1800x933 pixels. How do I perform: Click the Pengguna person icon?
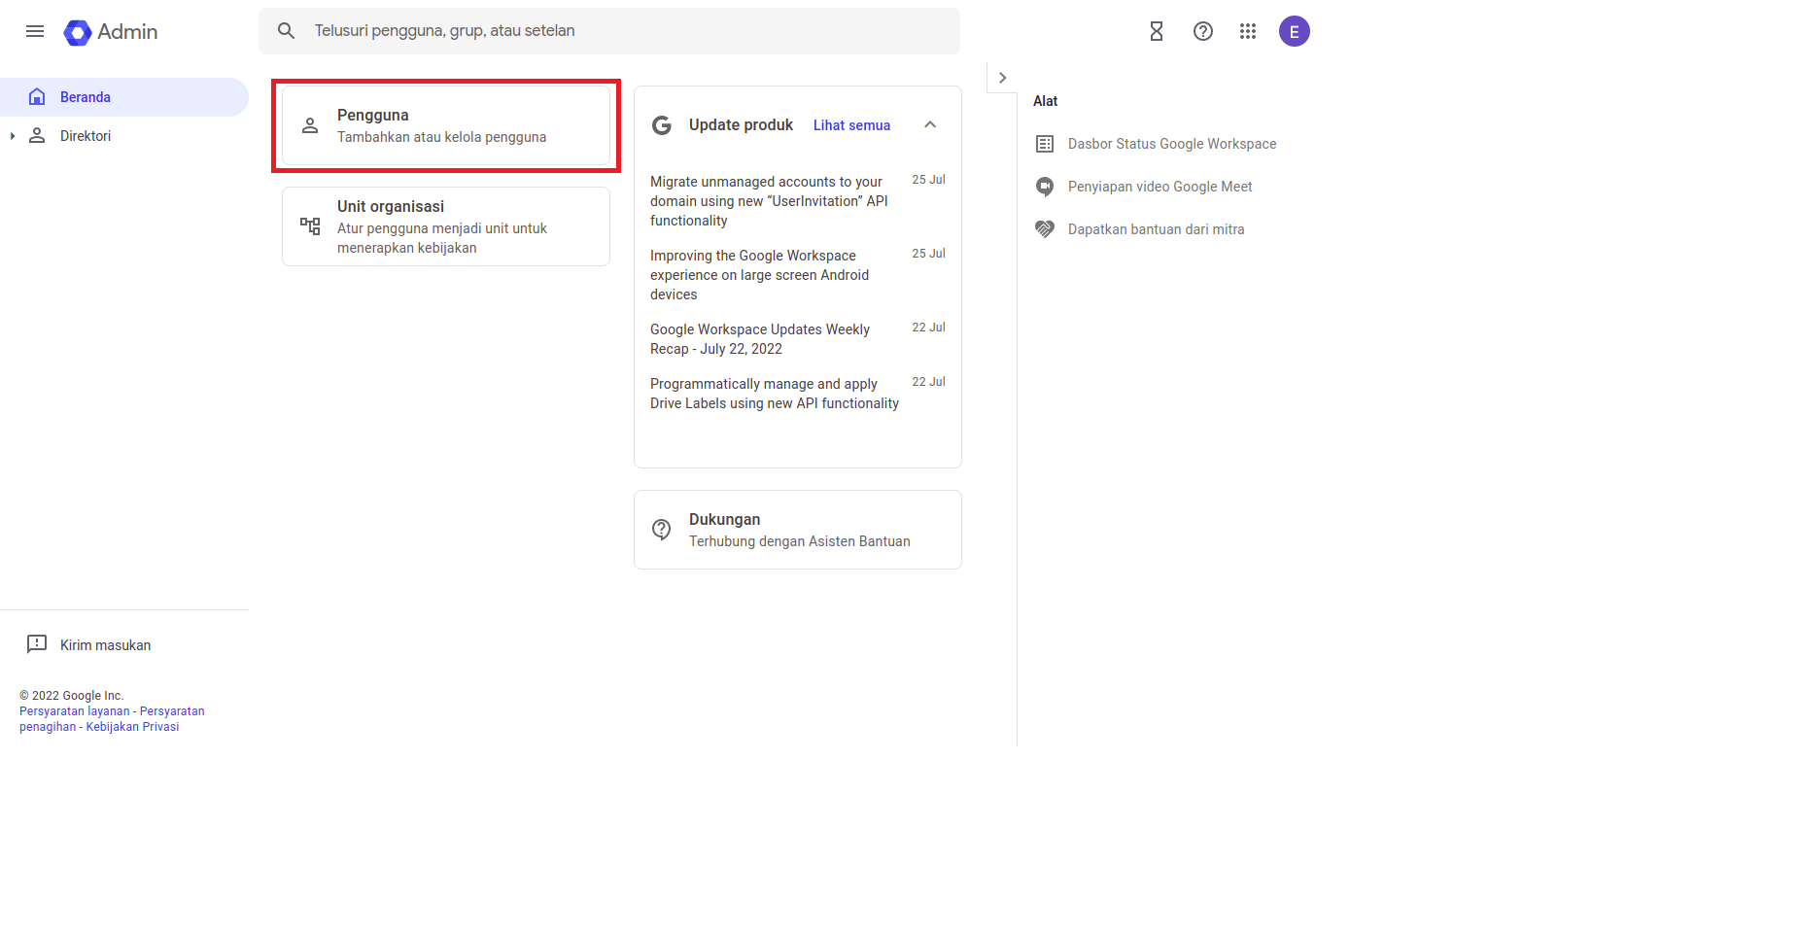(x=310, y=125)
